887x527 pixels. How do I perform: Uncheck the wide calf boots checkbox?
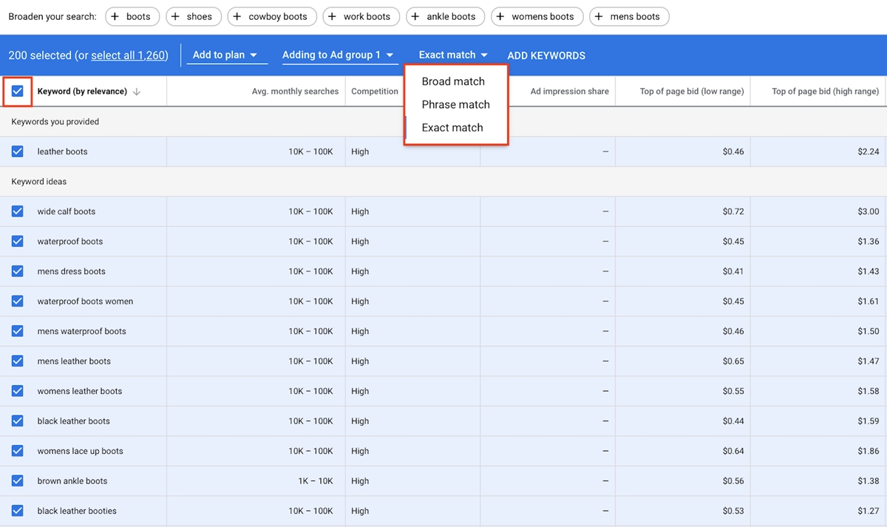pyautogui.click(x=18, y=211)
